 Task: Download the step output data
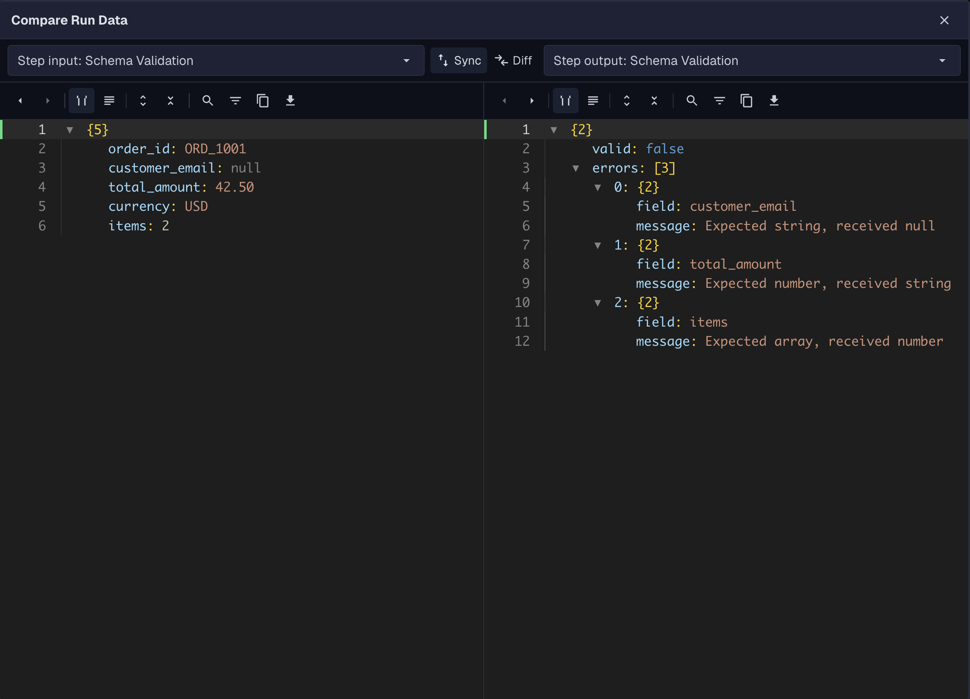point(774,100)
